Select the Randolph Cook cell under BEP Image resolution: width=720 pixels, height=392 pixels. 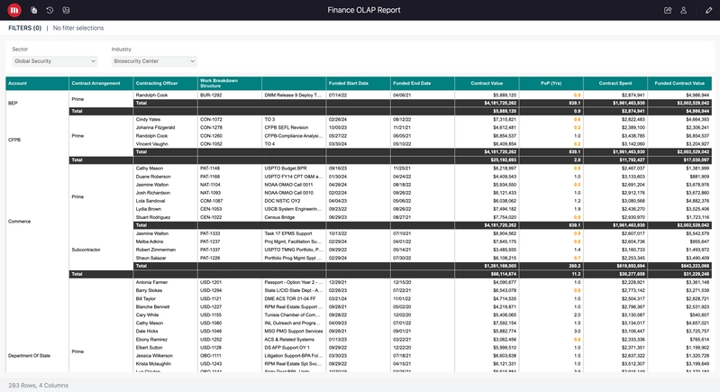[151, 95]
